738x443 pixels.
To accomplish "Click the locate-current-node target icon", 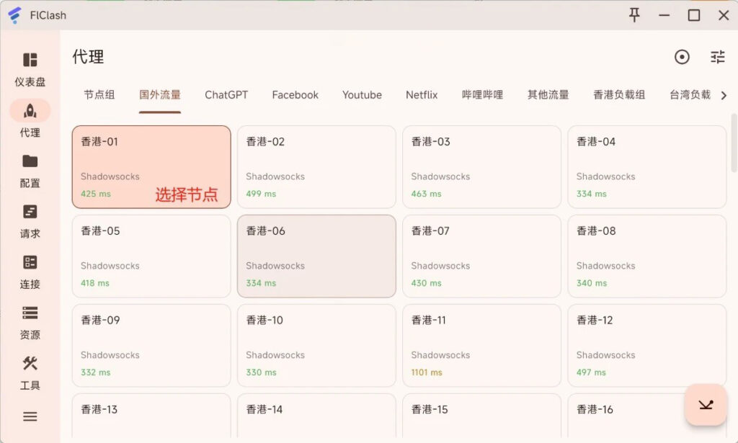I will coord(682,57).
